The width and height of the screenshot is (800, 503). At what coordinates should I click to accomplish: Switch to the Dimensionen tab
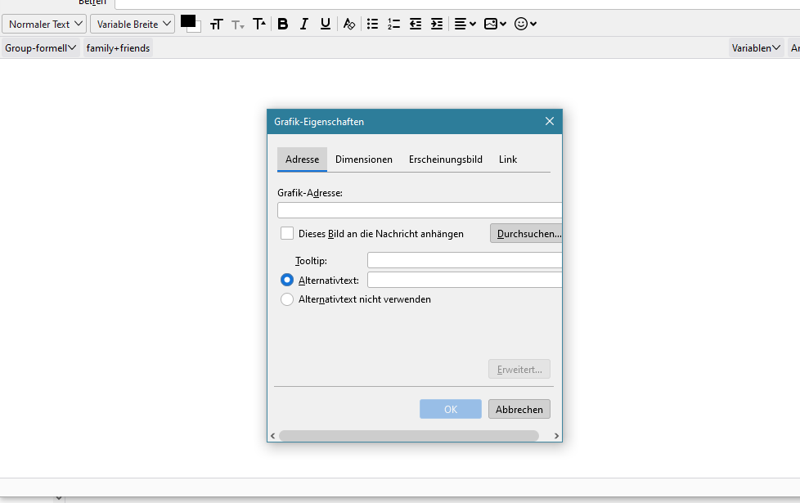point(364,159)
